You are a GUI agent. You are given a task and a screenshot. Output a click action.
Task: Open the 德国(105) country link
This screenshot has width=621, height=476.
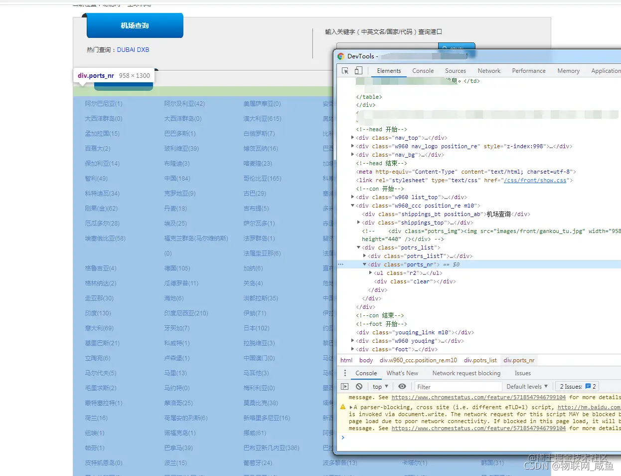coord(177,268)
